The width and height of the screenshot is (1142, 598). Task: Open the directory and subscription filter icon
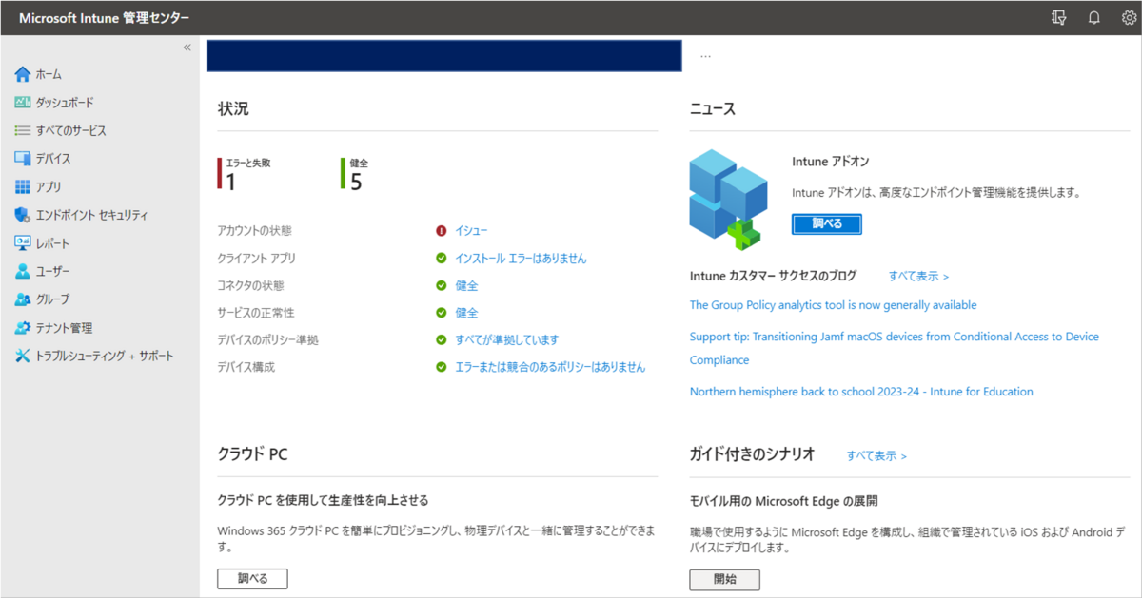pyautogui.click(x=1059, y=17)
